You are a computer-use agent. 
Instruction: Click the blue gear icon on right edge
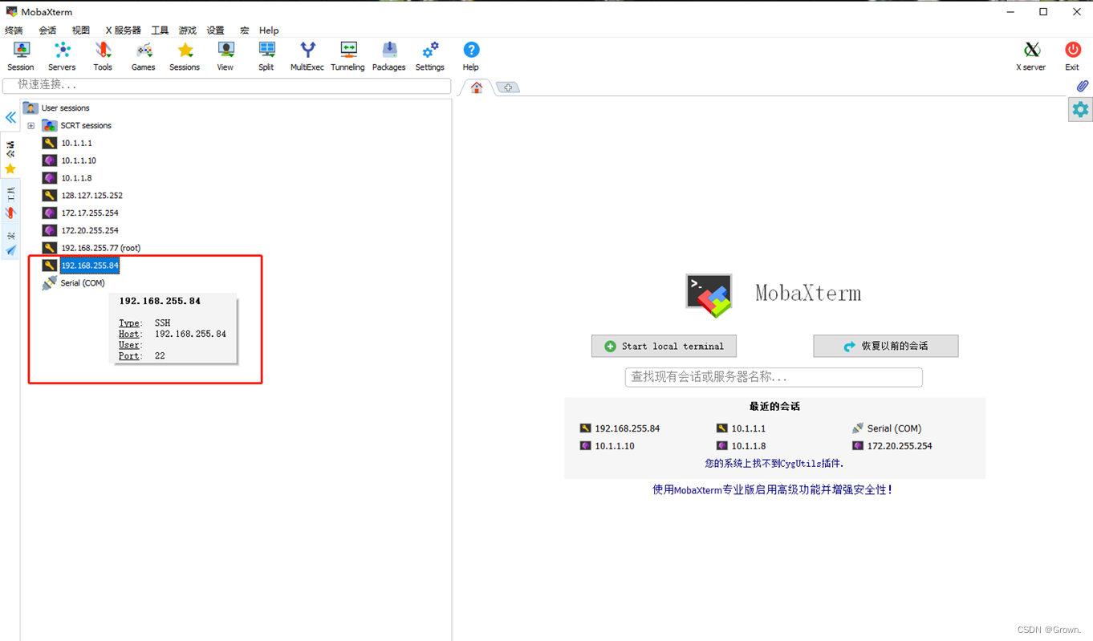pyautogui.click(x=1080, y=110)
